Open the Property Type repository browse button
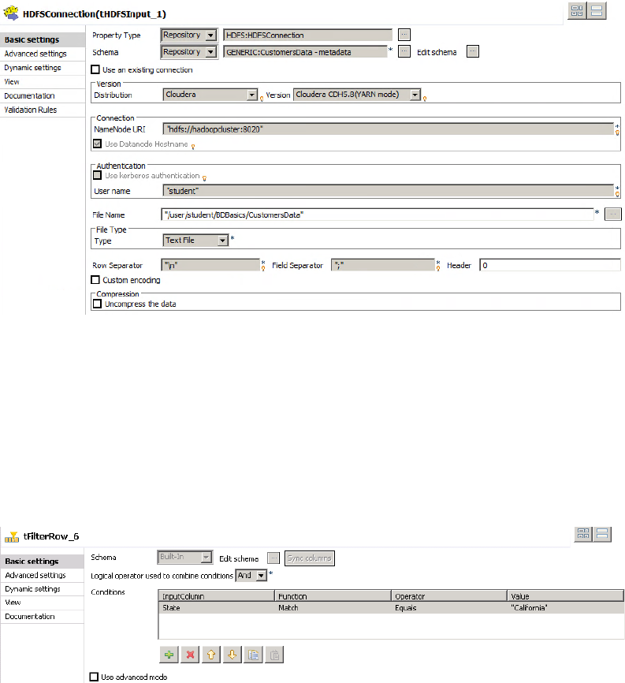The height and width of the screenshot is (683, 625). (404, 35)
